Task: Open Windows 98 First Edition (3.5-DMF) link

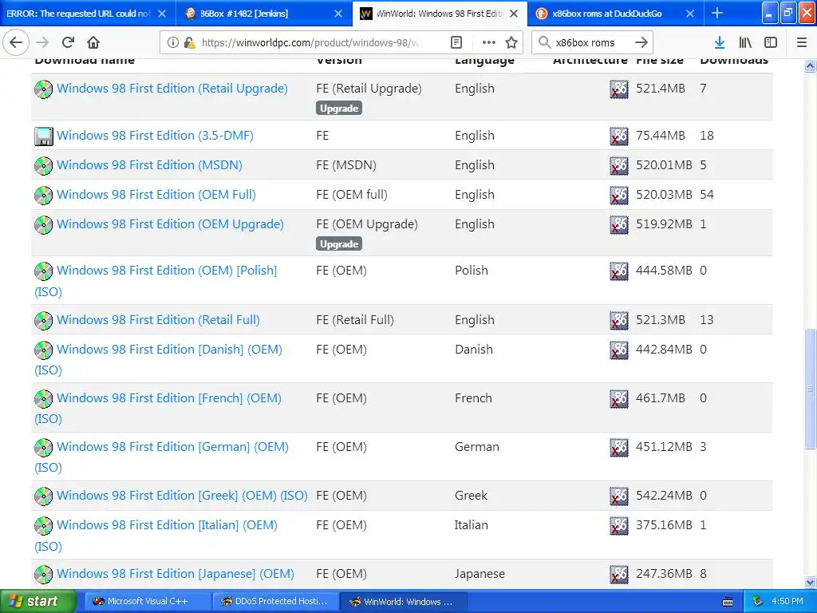Action: [x=155, y=136]
